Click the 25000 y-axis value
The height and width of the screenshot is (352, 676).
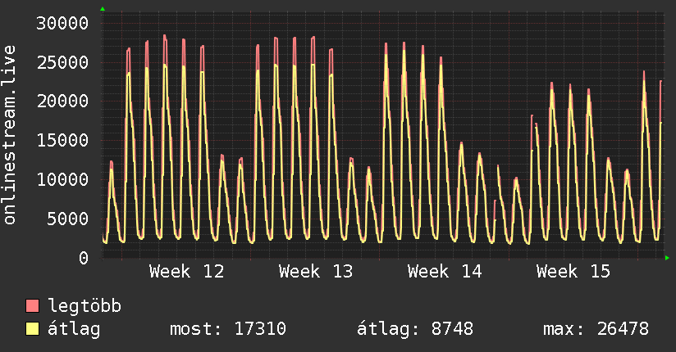click(x=62, y=62)
